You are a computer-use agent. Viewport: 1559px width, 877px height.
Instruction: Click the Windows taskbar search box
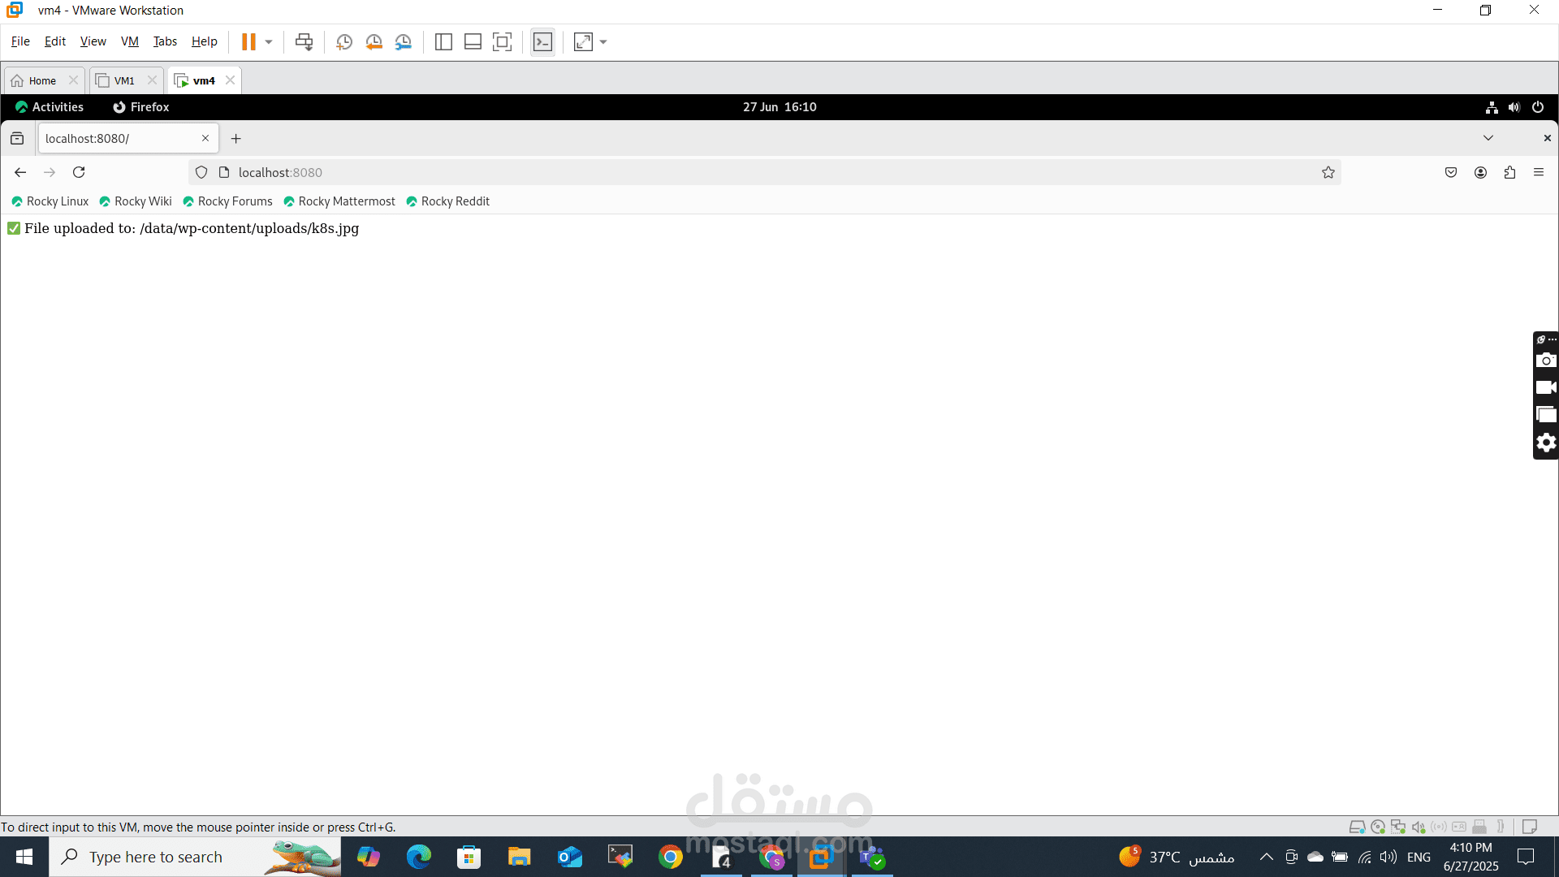(195, 857)
